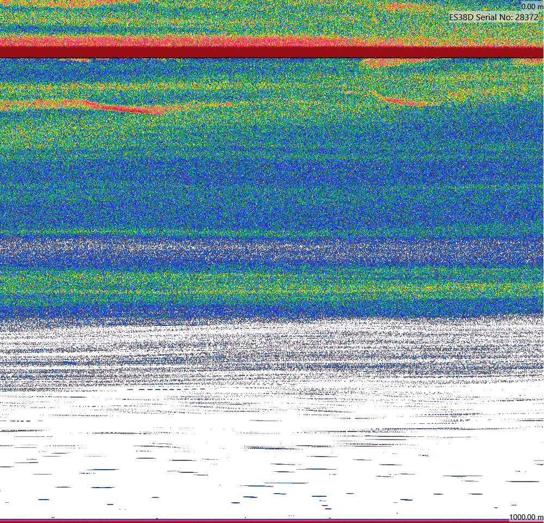Click the empty white area near the bottom
The image size is (544, 523).
tap(272, 479)
